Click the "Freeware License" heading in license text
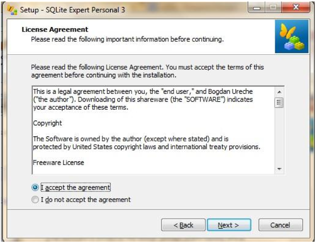The width and height of the screenshot is (316, 243). (x=58, y=162)
